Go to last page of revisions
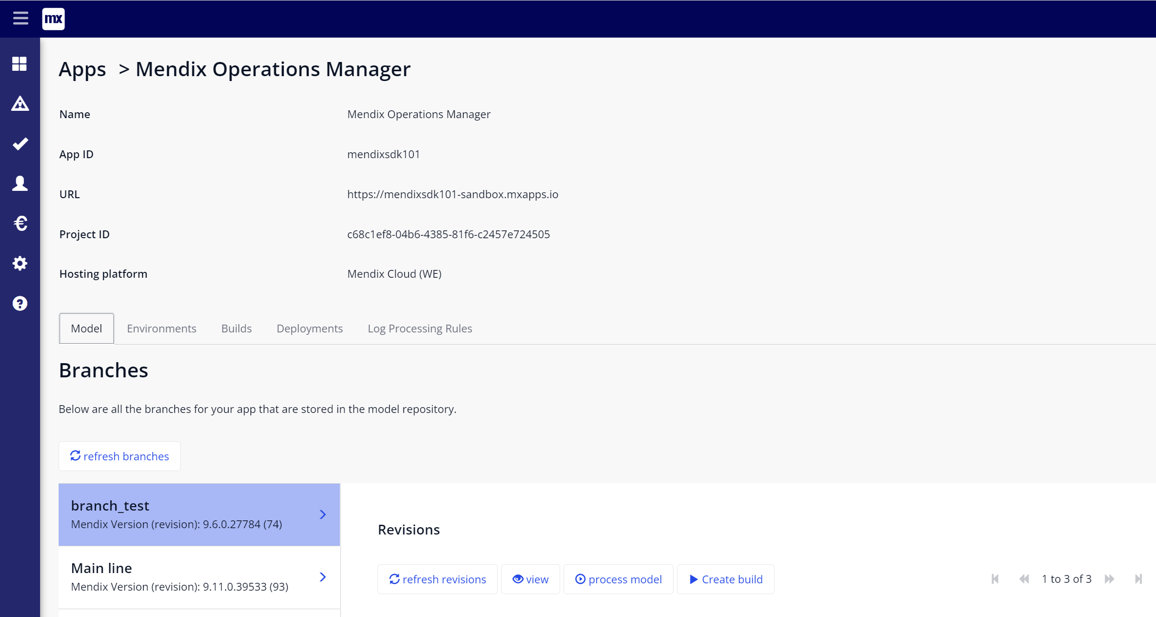The height and width of the screenshot is (617, 1156). [x=1138, y=579]
